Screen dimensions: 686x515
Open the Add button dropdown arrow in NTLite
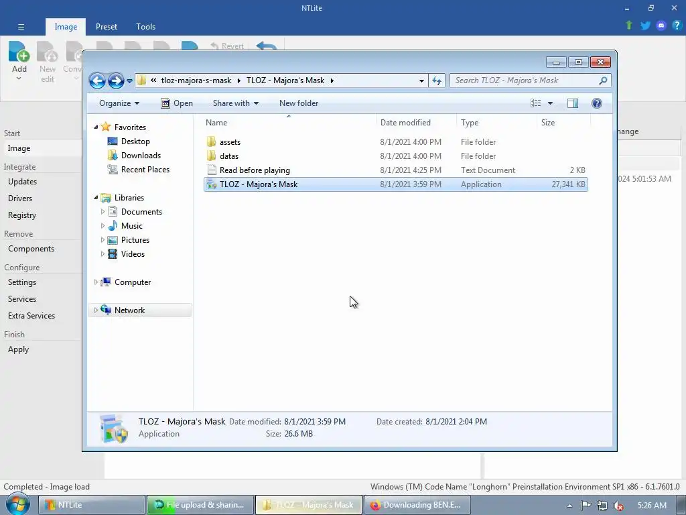tap(19, 79)
